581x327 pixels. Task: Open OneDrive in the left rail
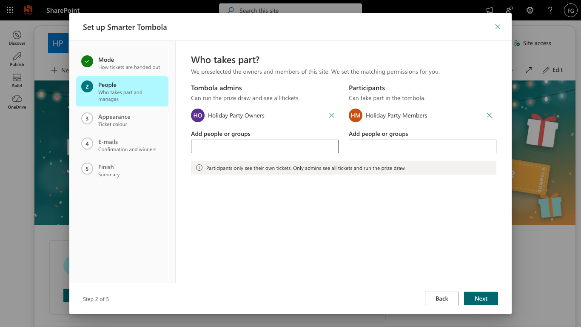(x=17, y=102)
